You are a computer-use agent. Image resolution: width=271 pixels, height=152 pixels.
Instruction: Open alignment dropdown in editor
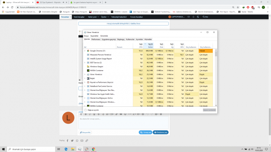point(134,114)
